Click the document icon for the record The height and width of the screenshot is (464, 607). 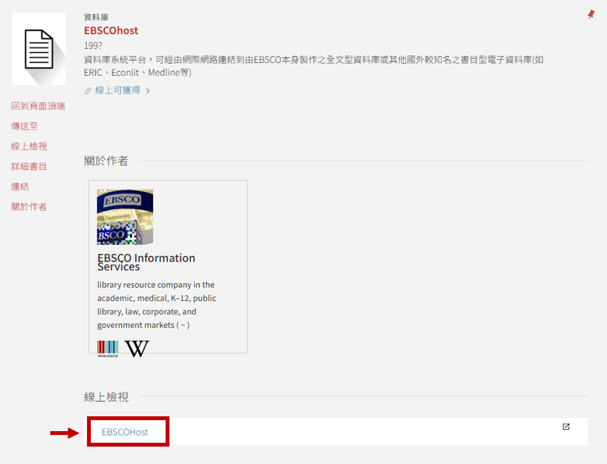click(x=39, y=49)
